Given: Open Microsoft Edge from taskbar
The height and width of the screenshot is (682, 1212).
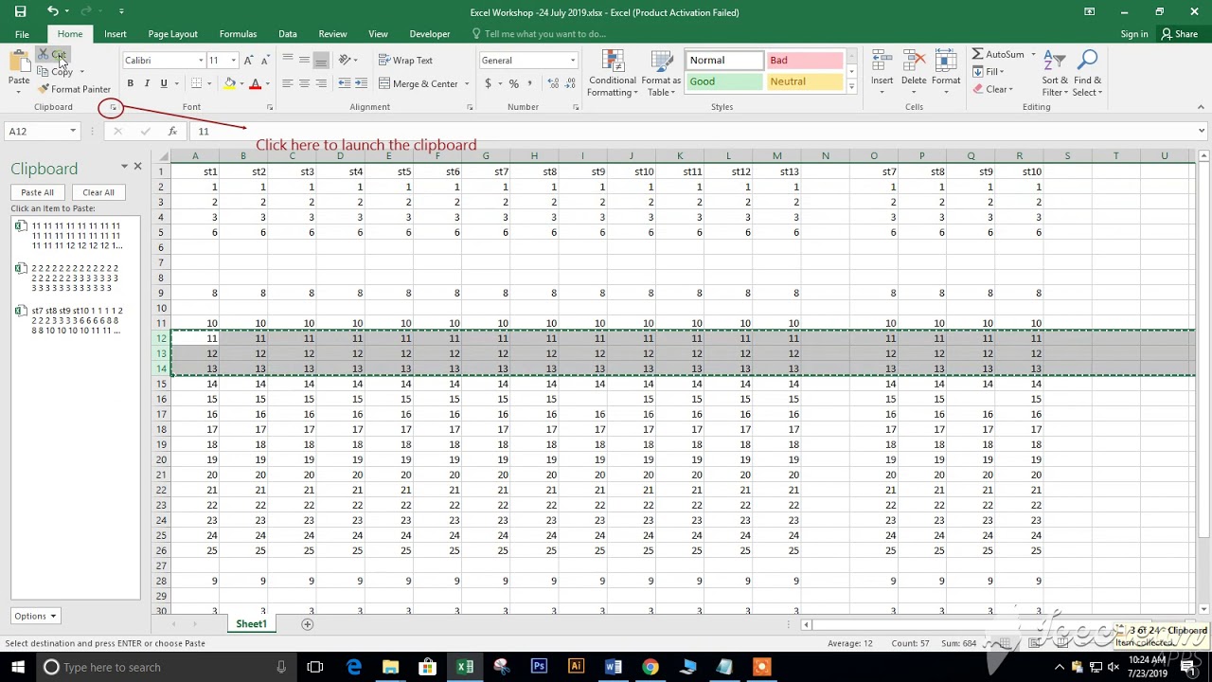Looking at the screenshot, I should [x=354, y=667].
